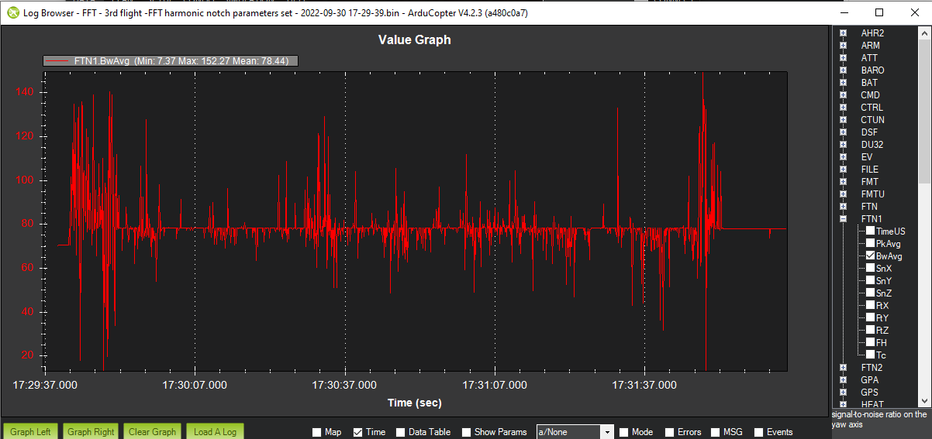This screenshot has height=439, width=932.
Task: Expand the GPA tree node
Action: (x=843, y=380)
